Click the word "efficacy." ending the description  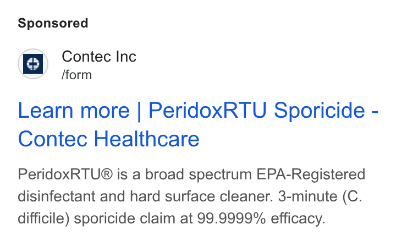(298, 219)
